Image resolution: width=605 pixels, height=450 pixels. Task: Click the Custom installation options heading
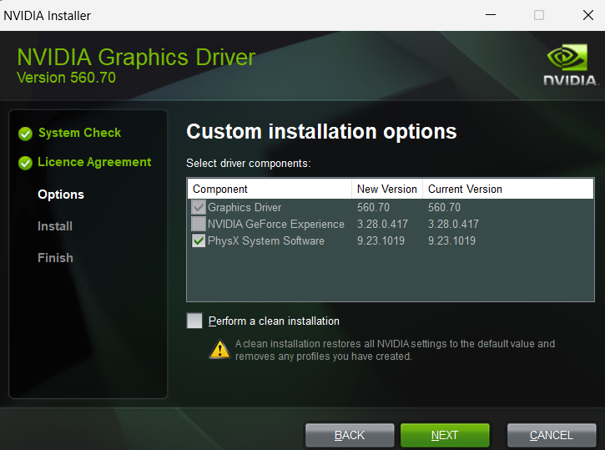point(321,132)
